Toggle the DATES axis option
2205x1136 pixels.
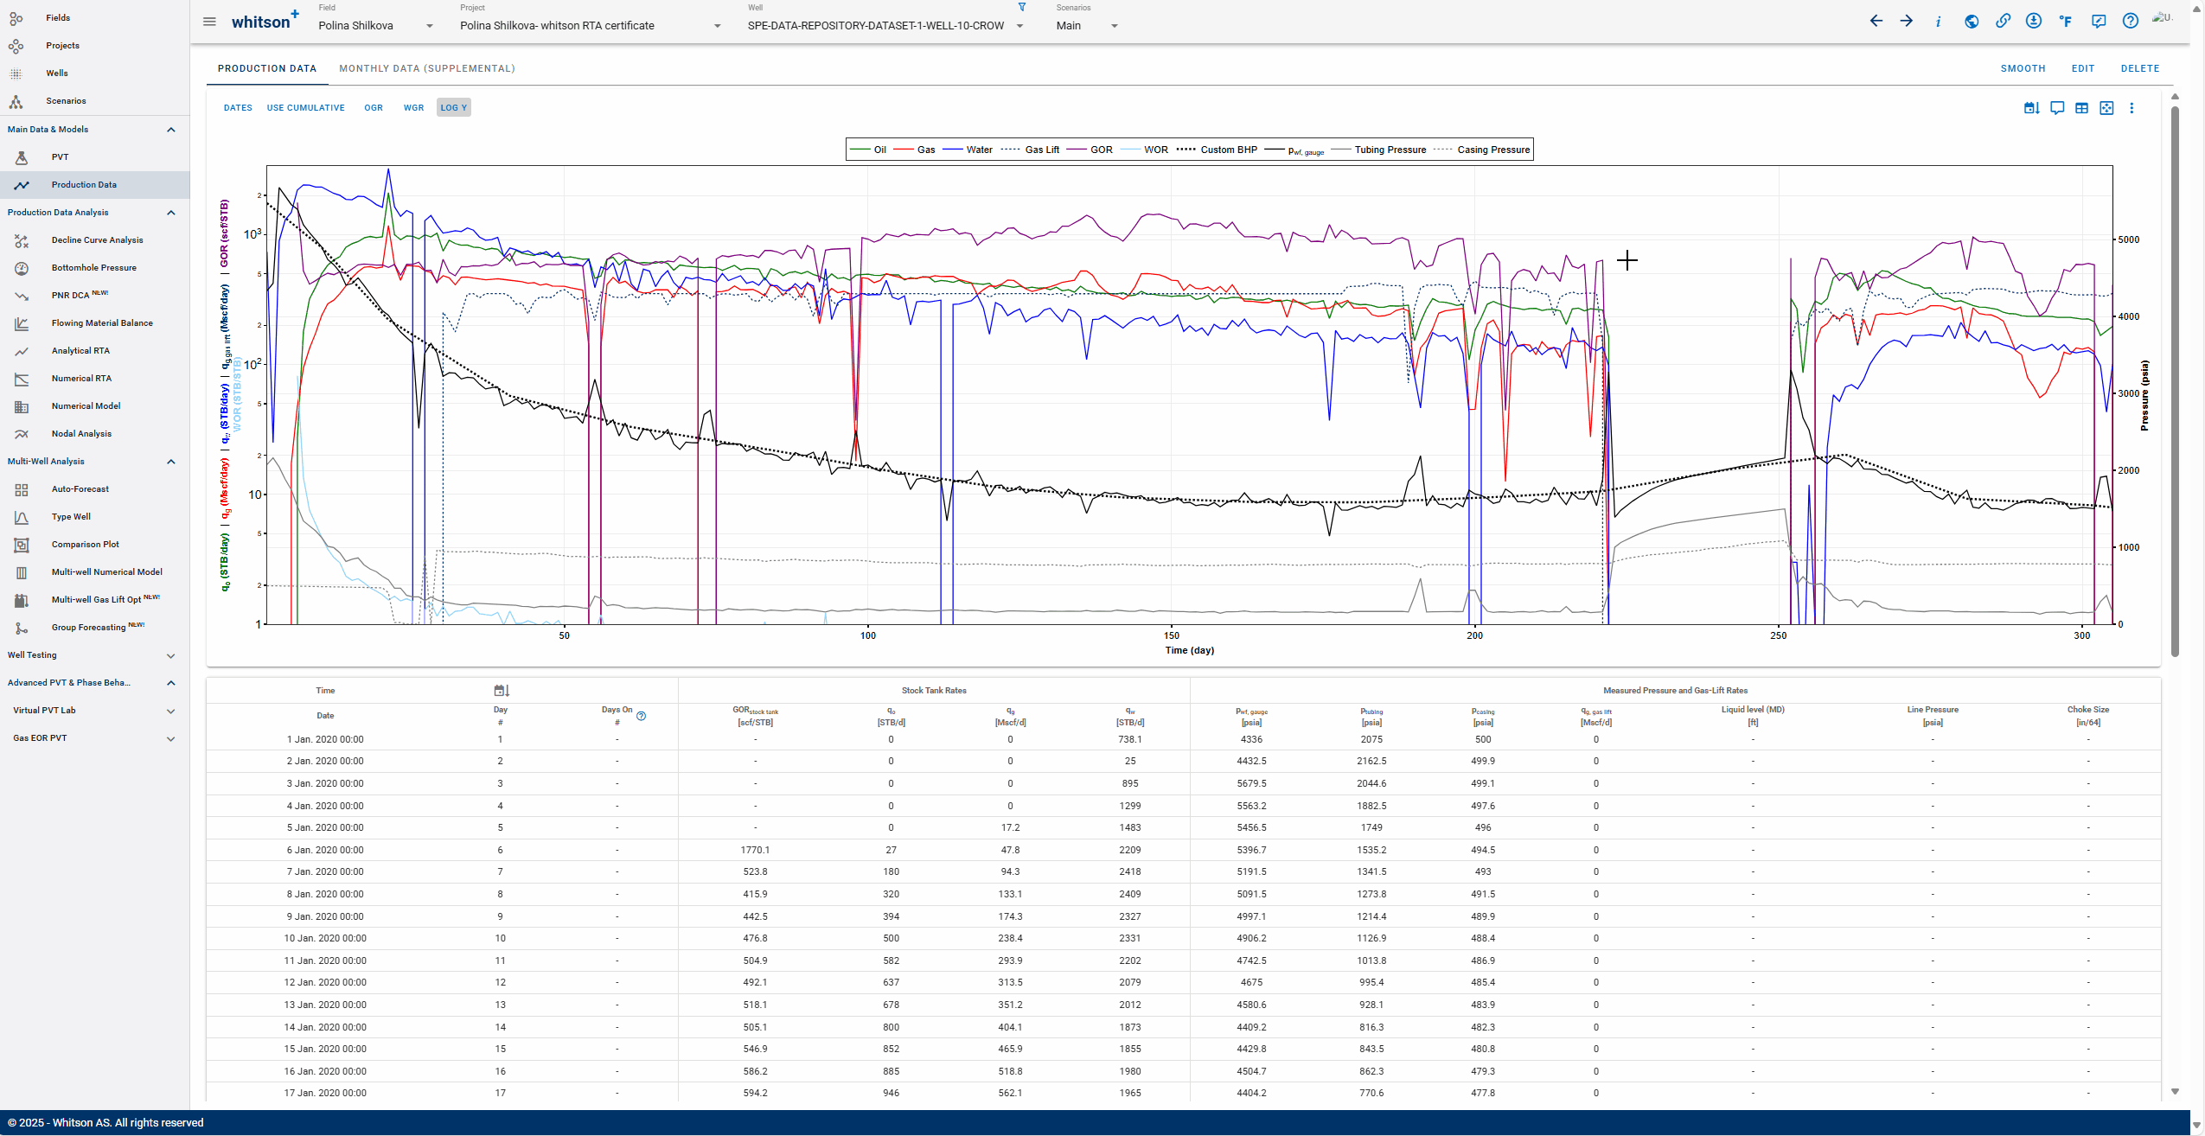coord(238,108)
